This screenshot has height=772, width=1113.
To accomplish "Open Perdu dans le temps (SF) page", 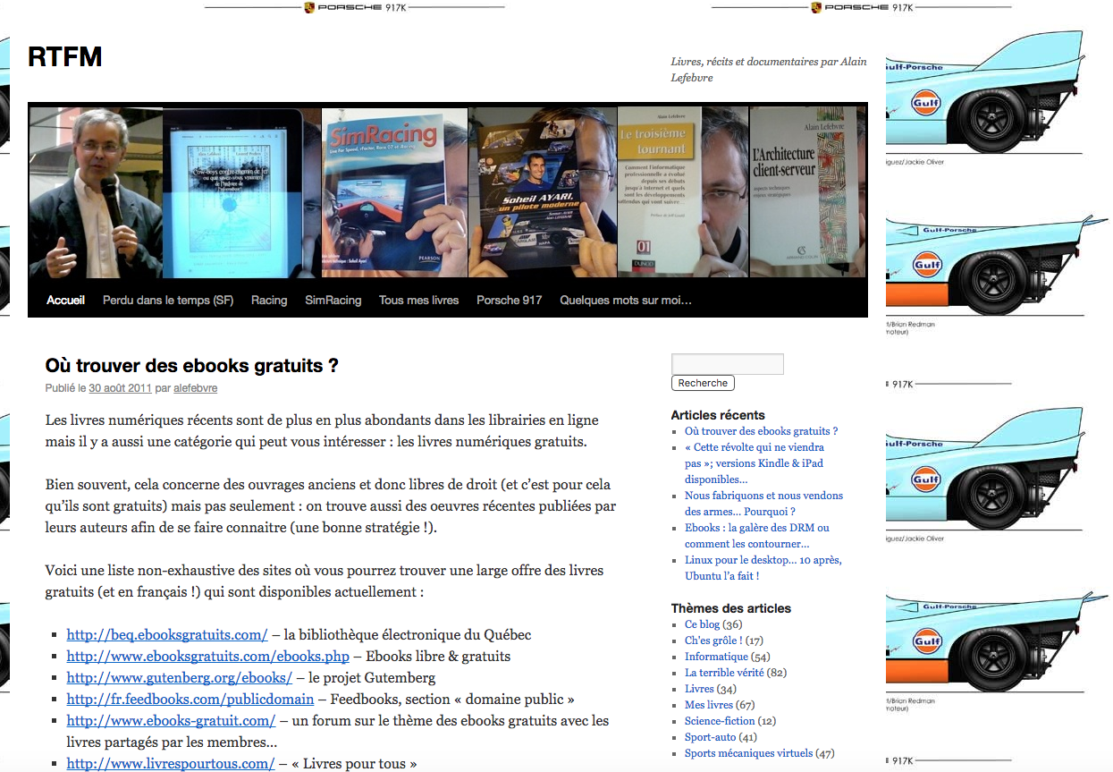I will pyautogui.click(x=168, y=301).
